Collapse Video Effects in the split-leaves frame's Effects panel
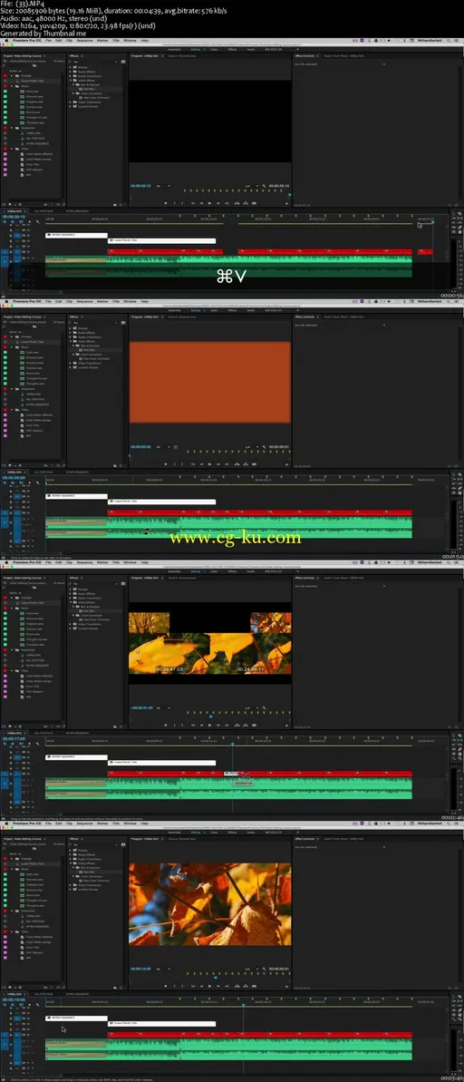 click(71, 601)
